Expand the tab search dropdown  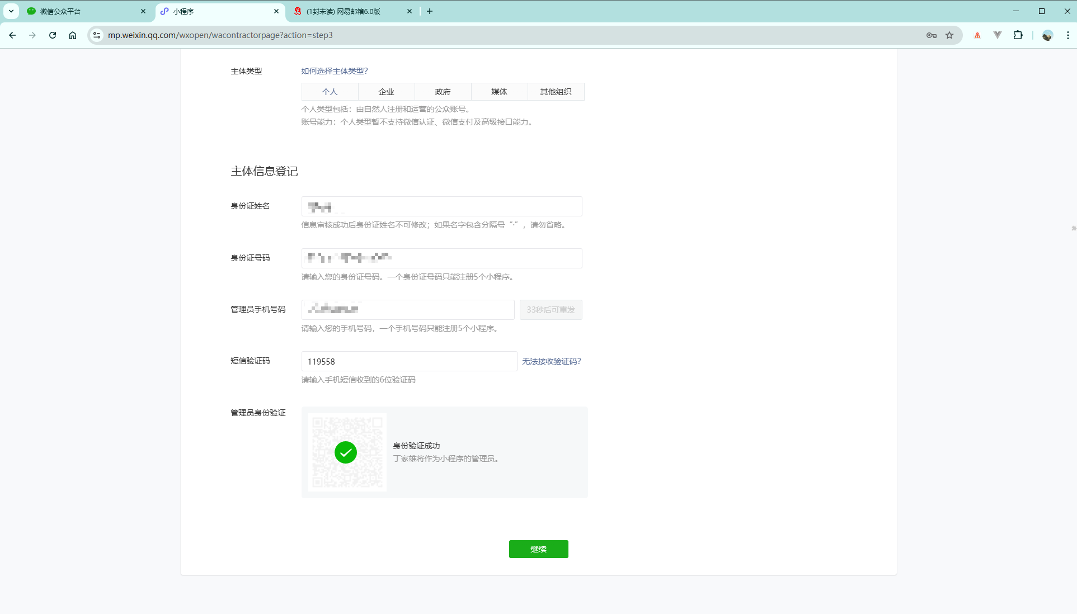coord(11,11)
